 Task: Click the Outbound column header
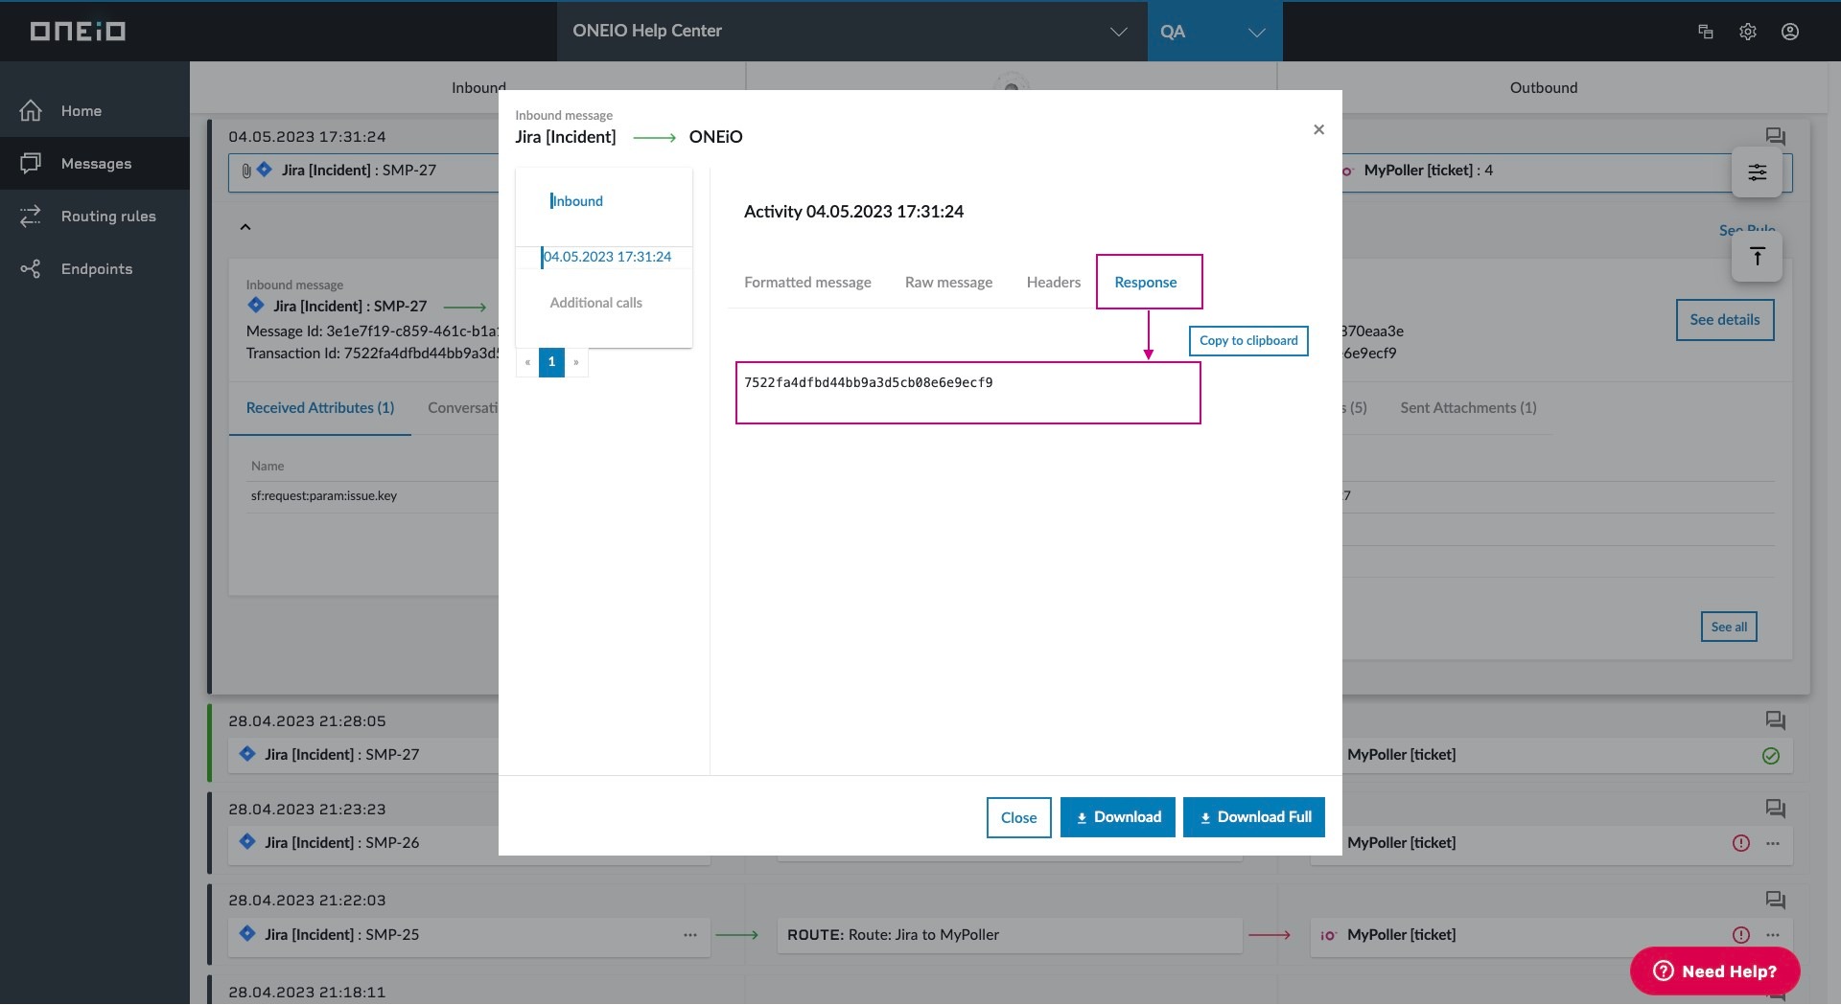tap(1543, 88)
